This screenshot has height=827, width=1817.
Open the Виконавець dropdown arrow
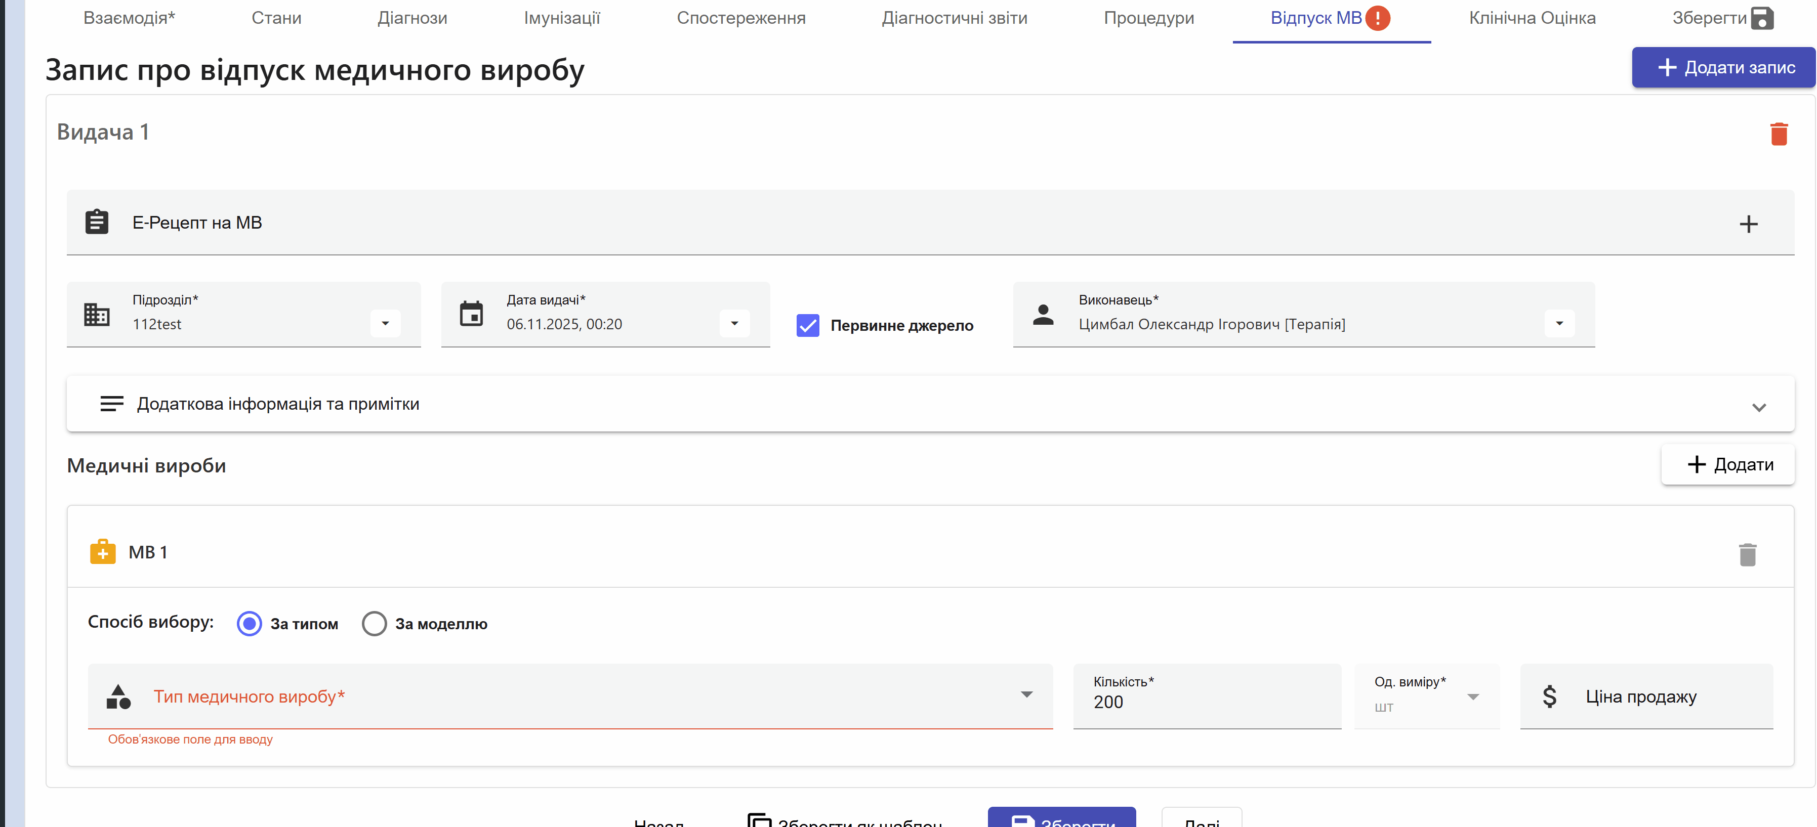tap(1559, 324)
